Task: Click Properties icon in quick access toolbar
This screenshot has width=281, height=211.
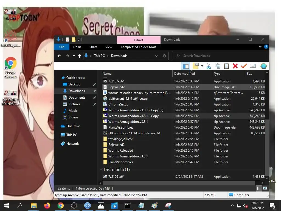Action: pyautogui.click(x=68, y=40)
